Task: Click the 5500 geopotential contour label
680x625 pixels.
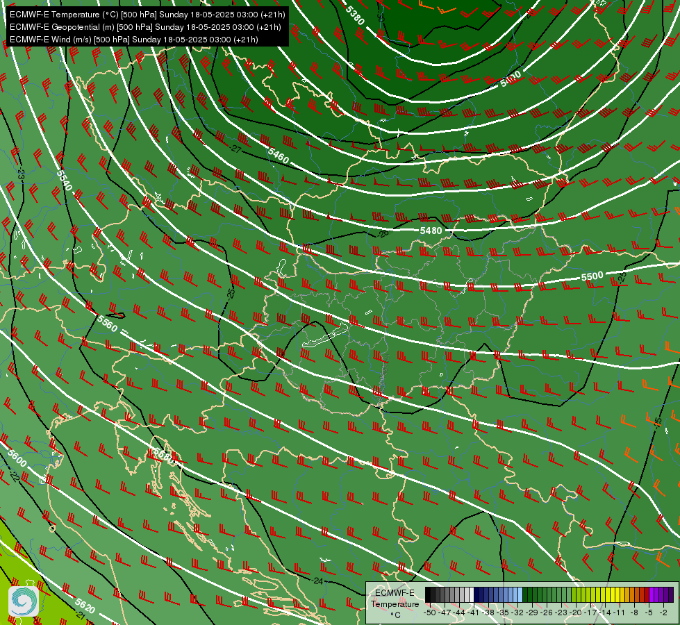Action: (592, 276)
